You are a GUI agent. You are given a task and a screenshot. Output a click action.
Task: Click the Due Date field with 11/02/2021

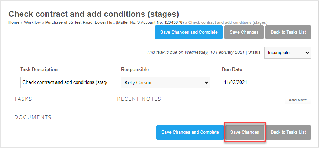[x=266, y=82]
